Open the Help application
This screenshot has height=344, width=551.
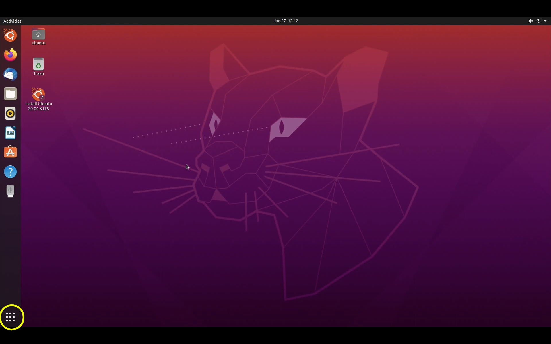10,172
